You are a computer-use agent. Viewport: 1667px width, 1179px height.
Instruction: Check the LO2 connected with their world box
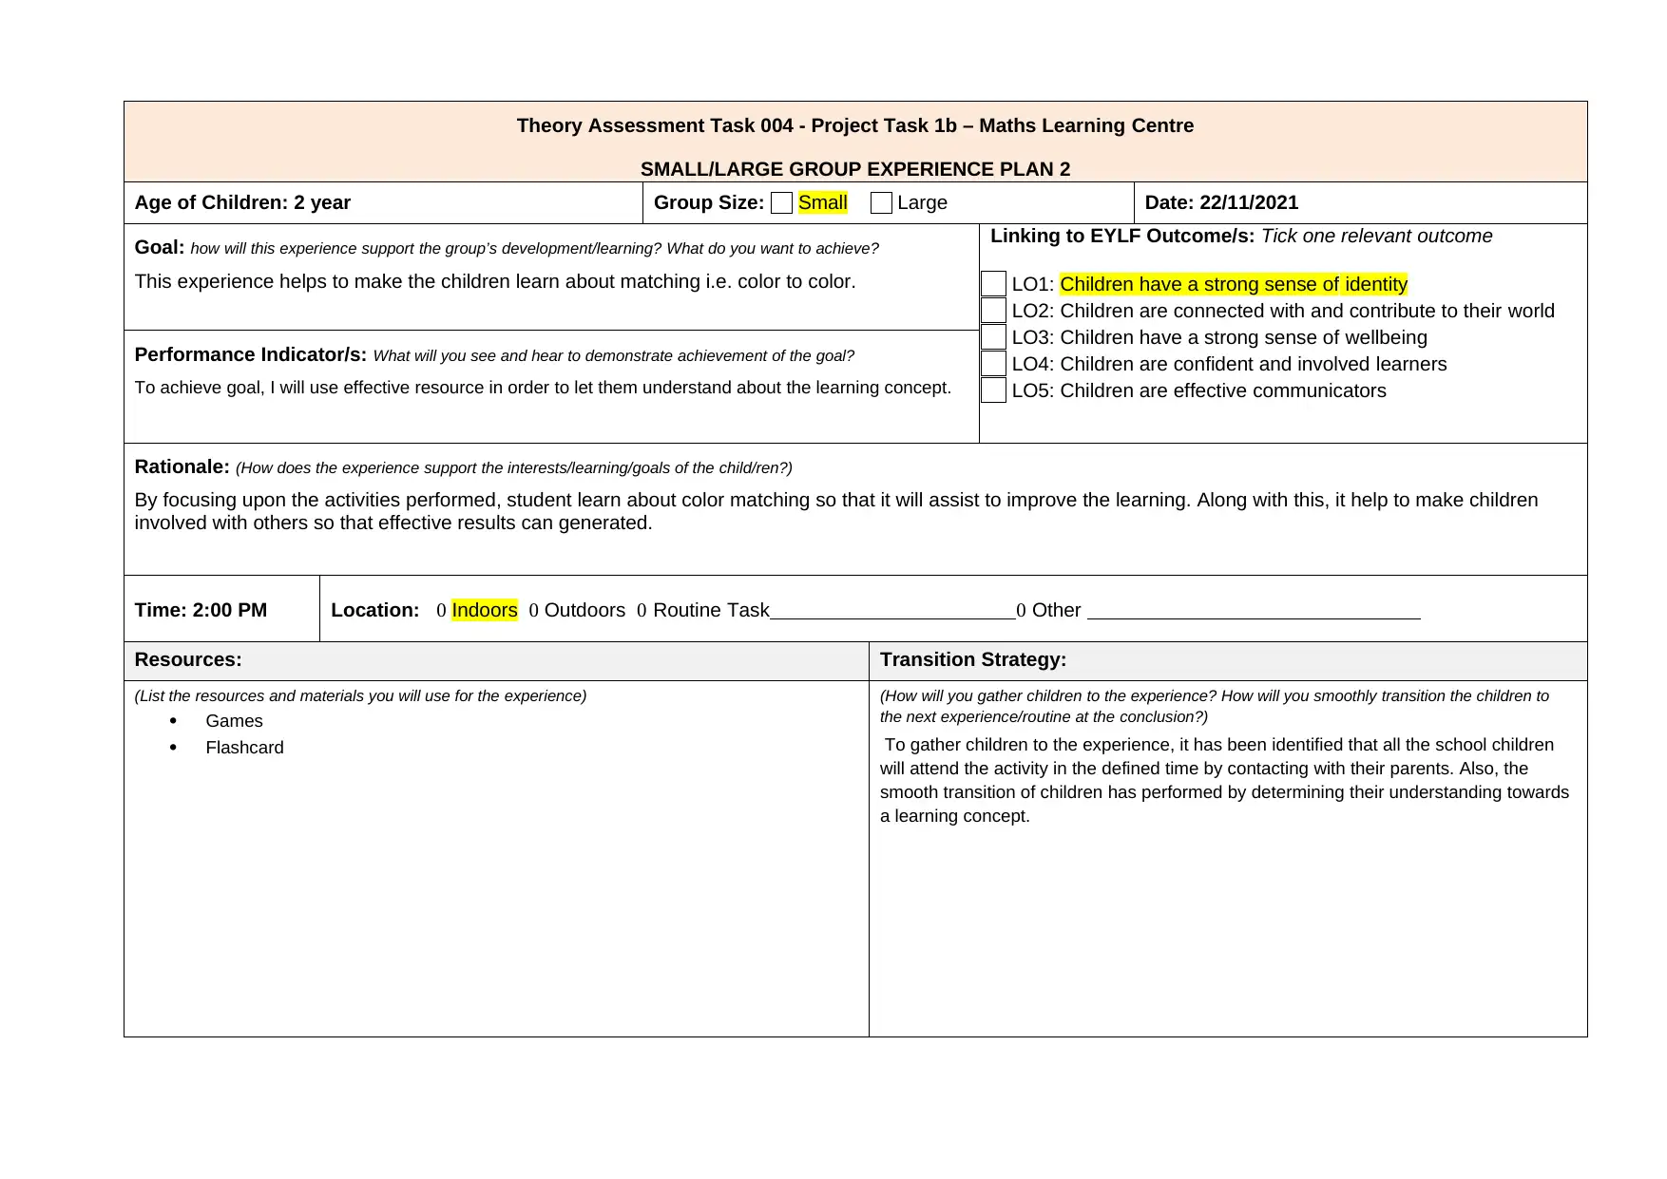click(993, 311)
